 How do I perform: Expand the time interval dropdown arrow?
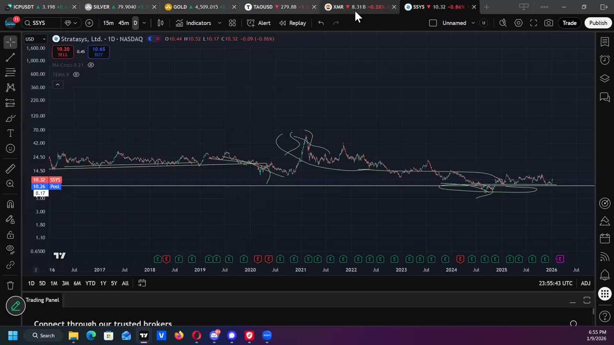point(144,23)
